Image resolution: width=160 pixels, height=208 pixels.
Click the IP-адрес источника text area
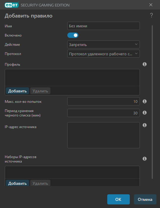pyautogui.click(x=103, y=135)
